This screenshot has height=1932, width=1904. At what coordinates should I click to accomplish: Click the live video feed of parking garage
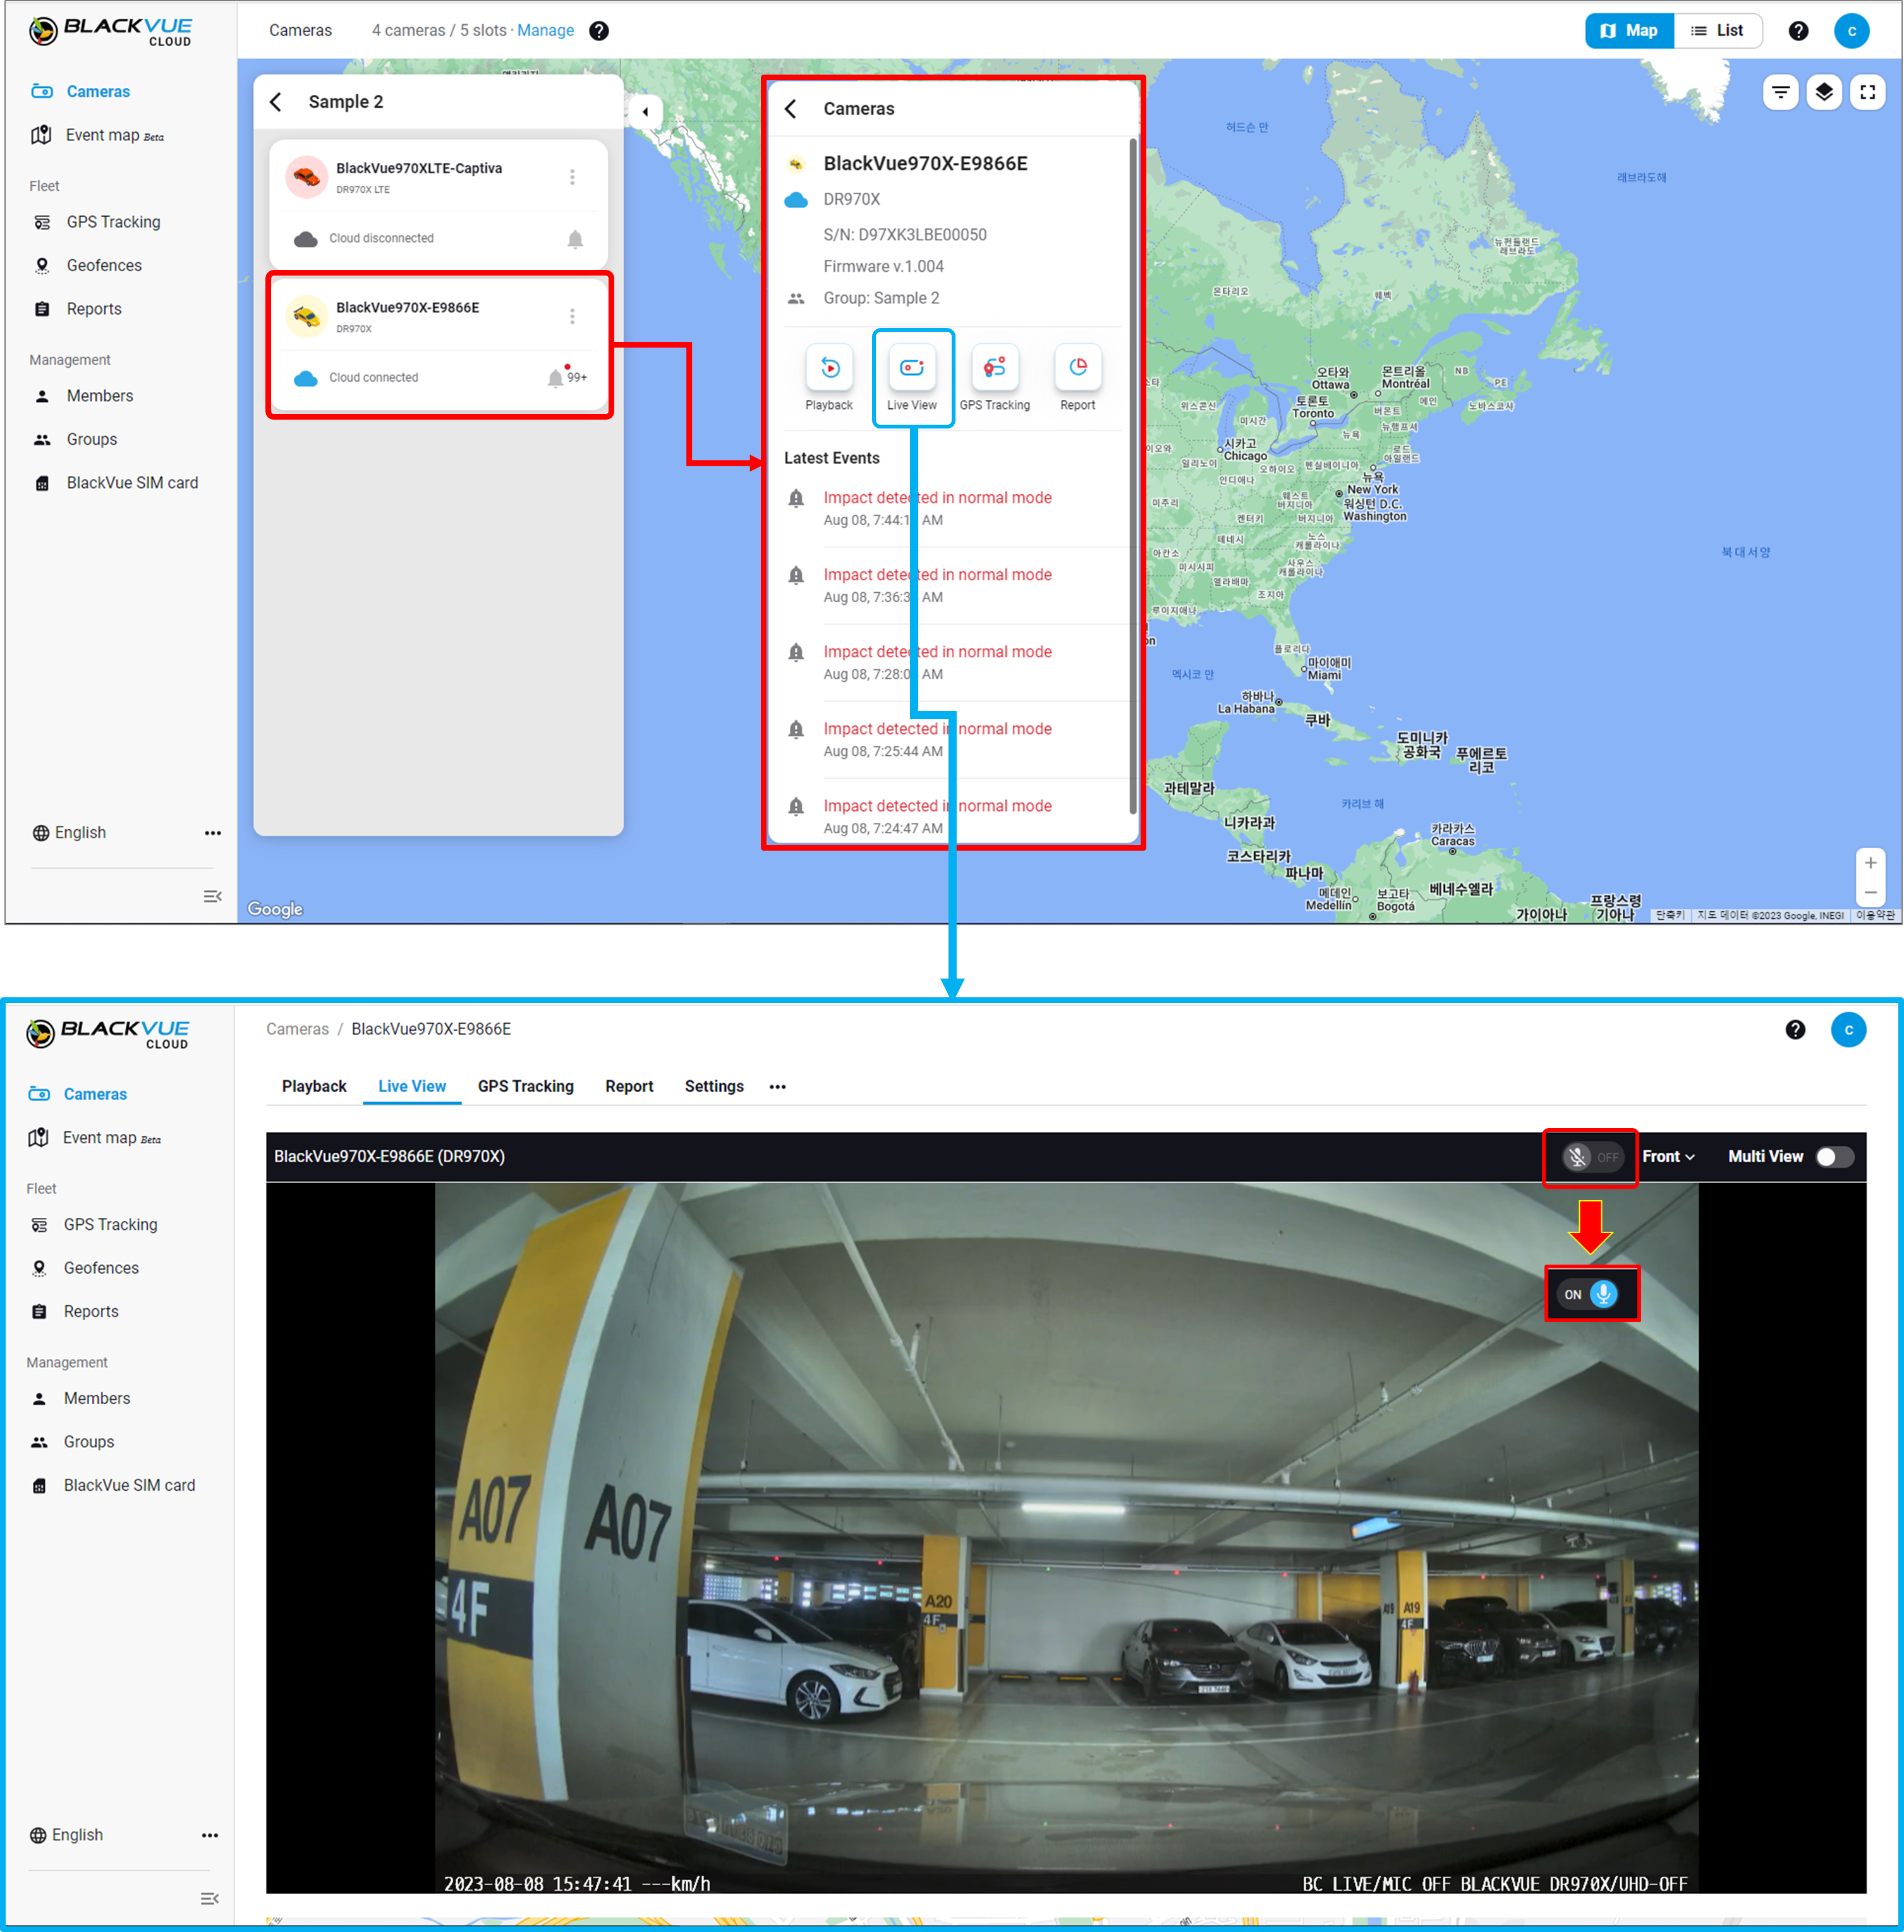1066,1537
